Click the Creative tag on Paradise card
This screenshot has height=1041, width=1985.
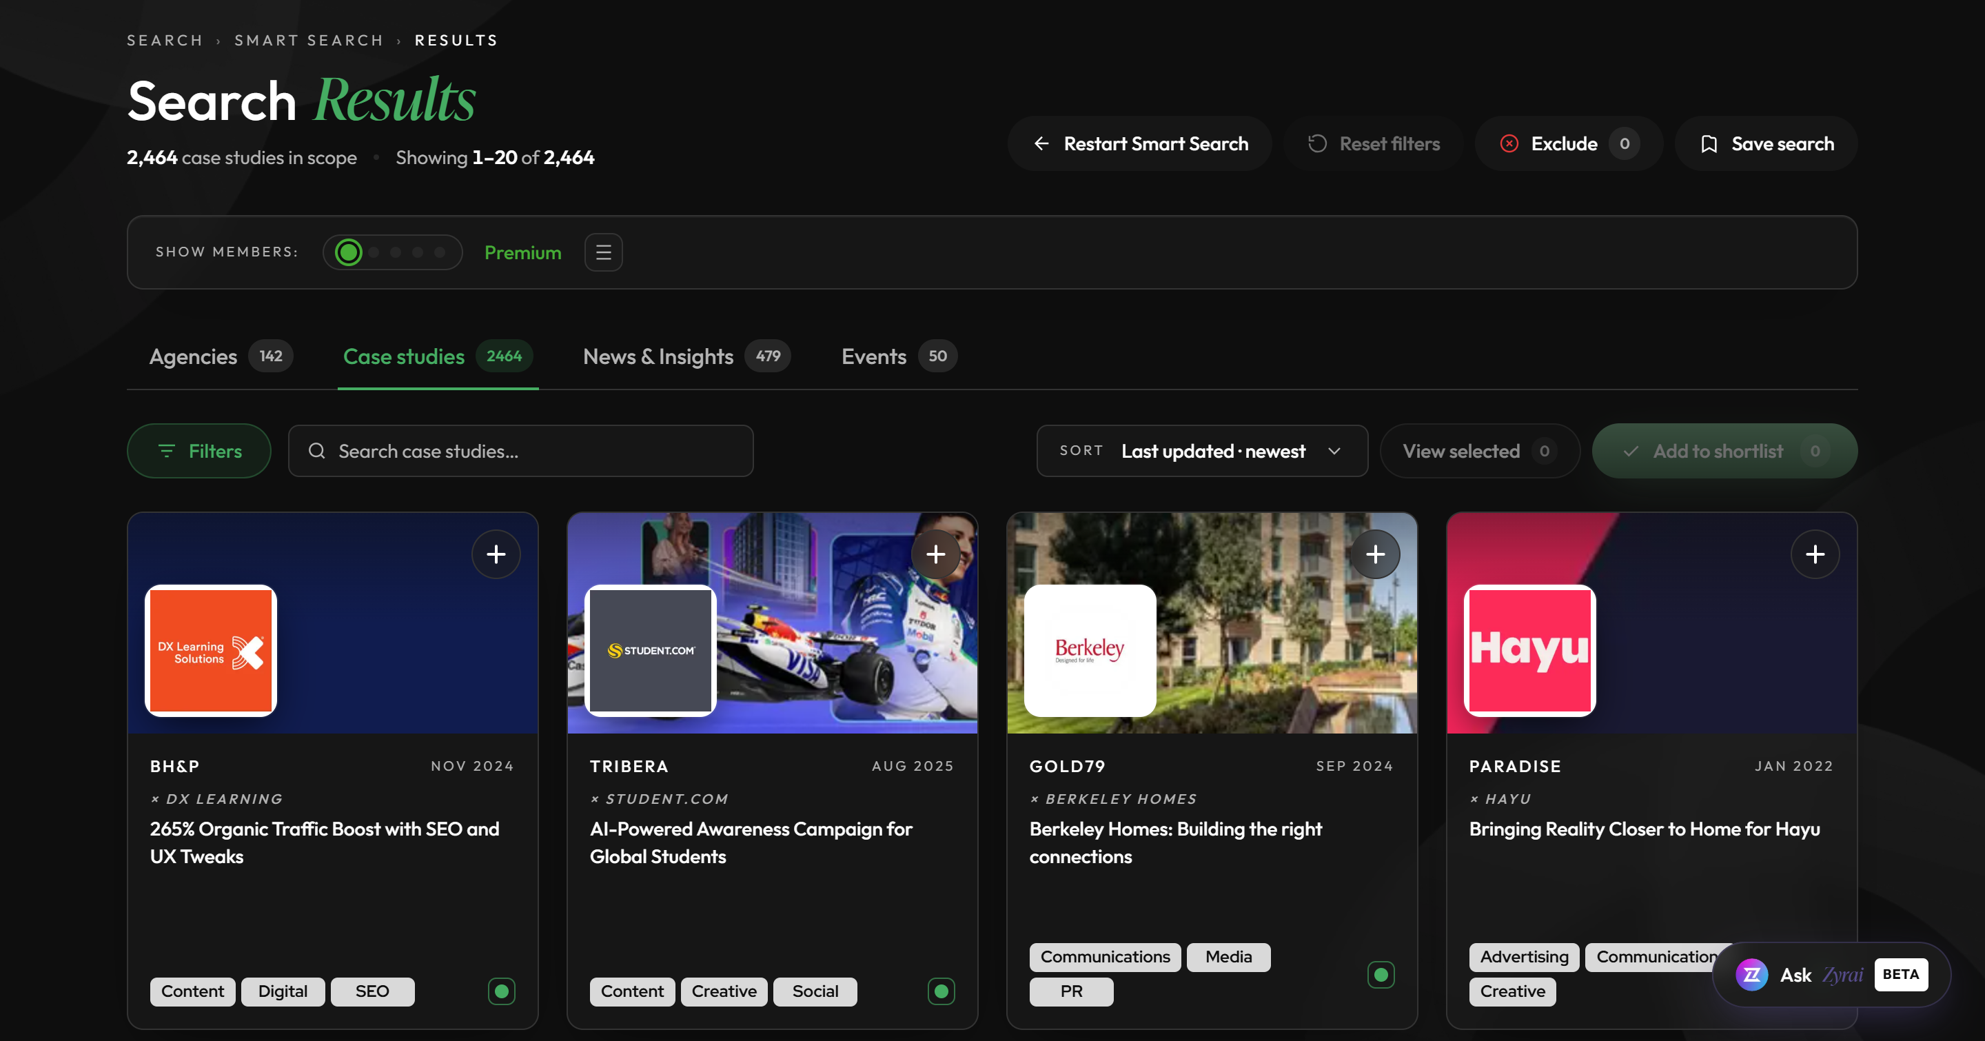[1512, 991]
